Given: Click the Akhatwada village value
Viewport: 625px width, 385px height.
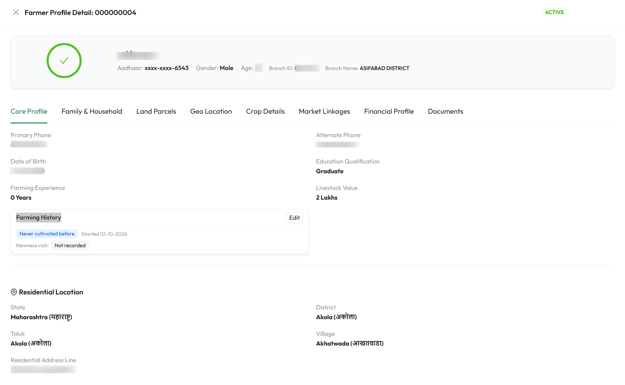Looking at the screenshot, I should pyautogui.click(x=350, y=344).
